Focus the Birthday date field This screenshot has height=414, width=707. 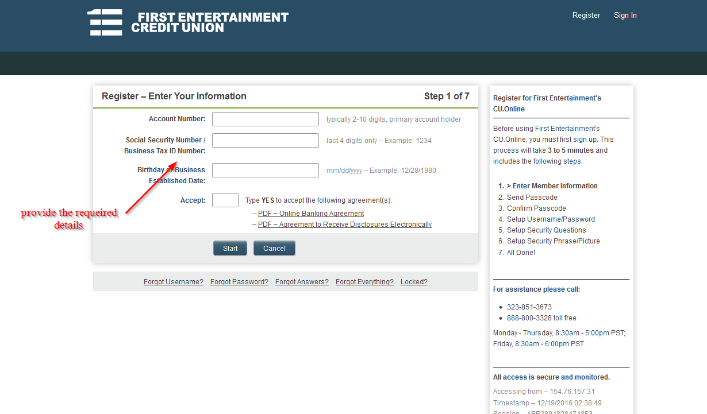[x=266, y=170]
